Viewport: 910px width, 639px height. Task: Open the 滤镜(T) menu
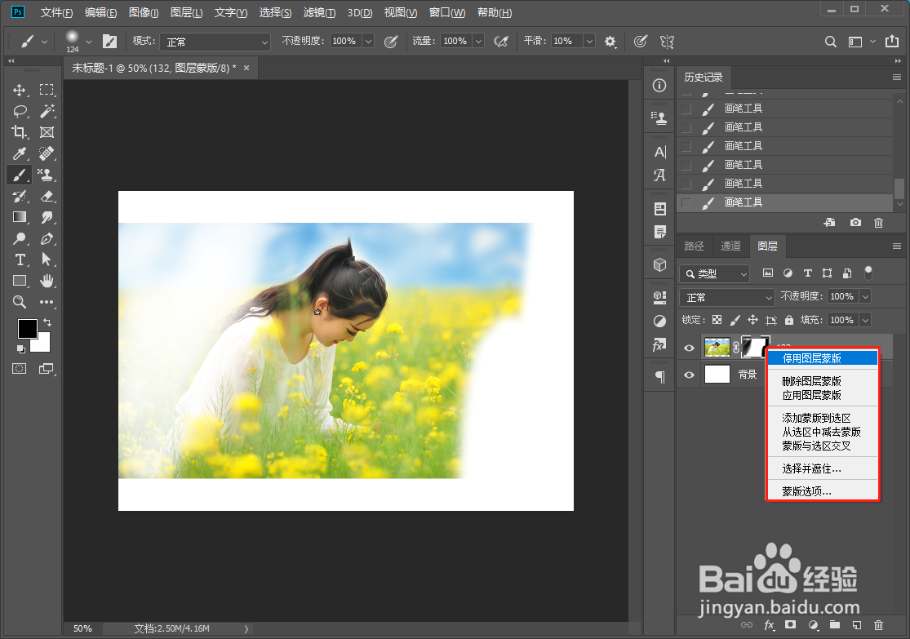319,13
